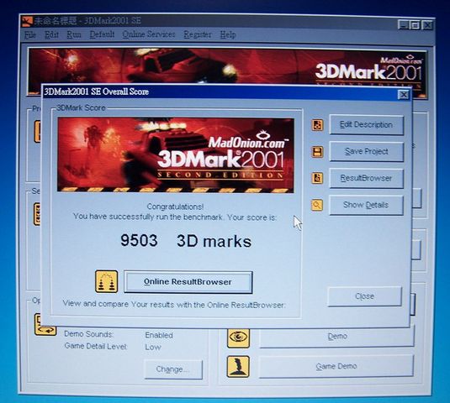Open the Register menu
The image size is (450, 403).
pyautogui.click(x=198, y=34)
